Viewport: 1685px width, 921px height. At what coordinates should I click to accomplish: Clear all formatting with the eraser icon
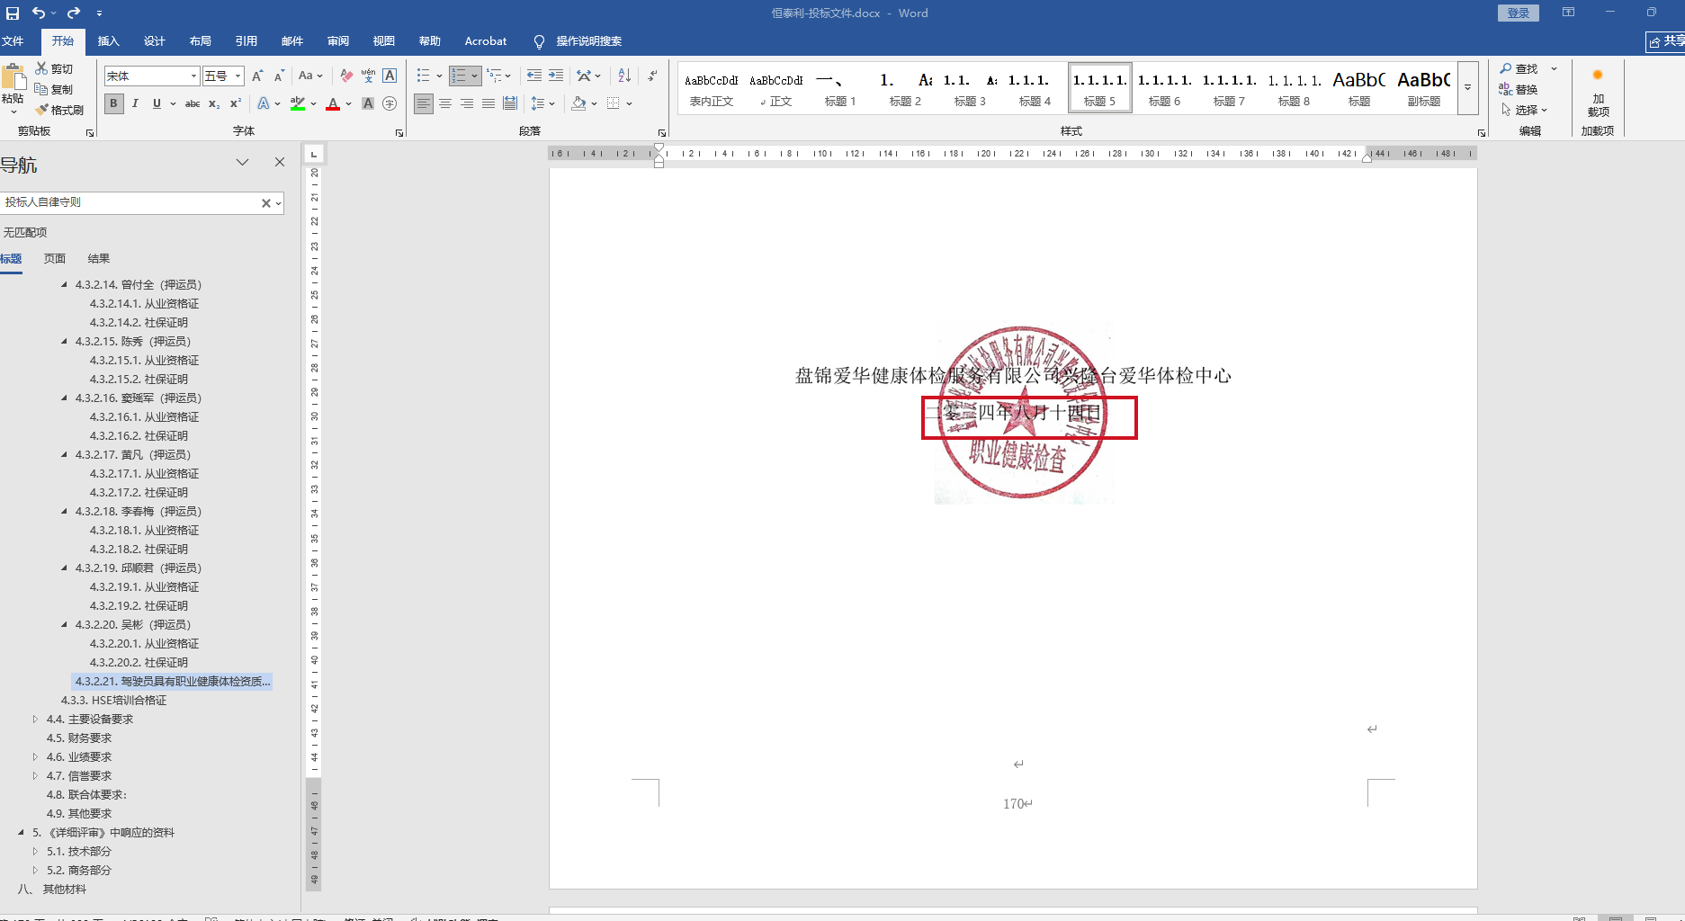[346, 76]
